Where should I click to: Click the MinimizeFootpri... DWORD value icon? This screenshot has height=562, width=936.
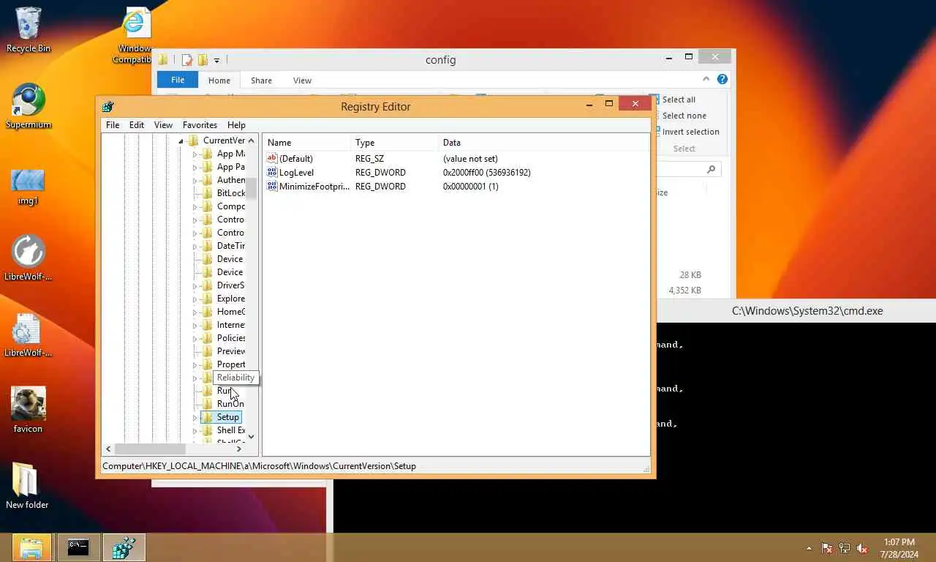(x=272, y=186)
